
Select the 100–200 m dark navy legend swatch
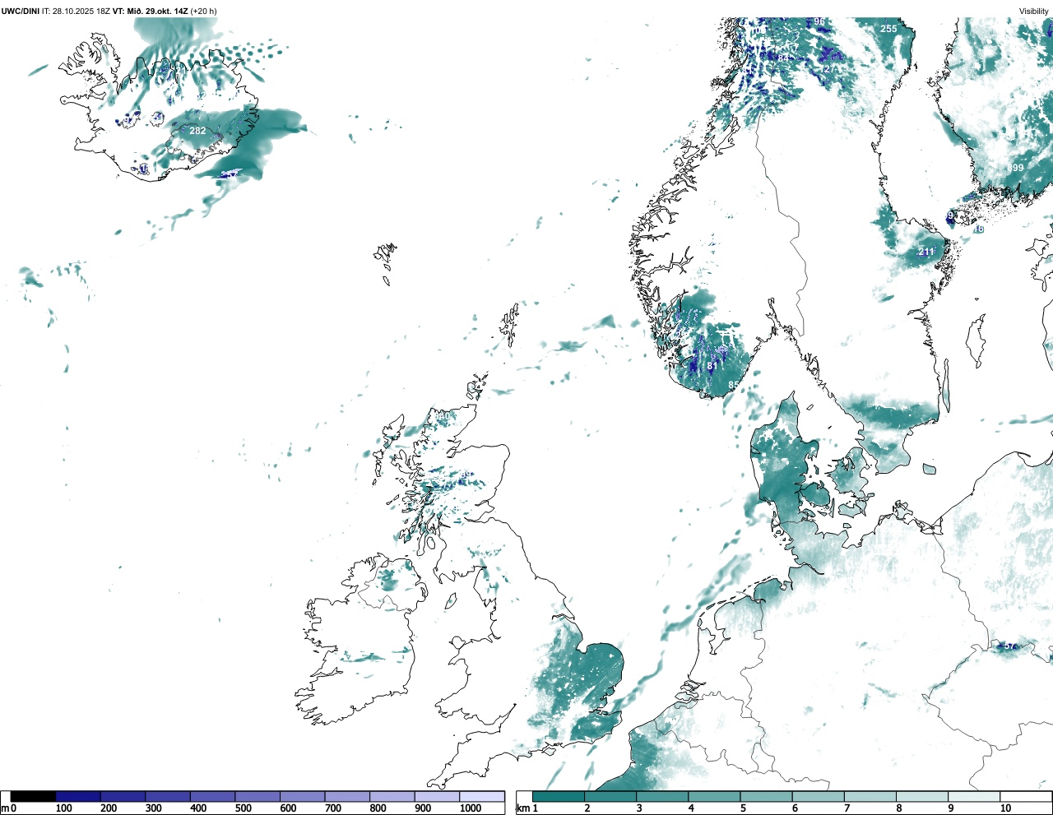[78, 796]
